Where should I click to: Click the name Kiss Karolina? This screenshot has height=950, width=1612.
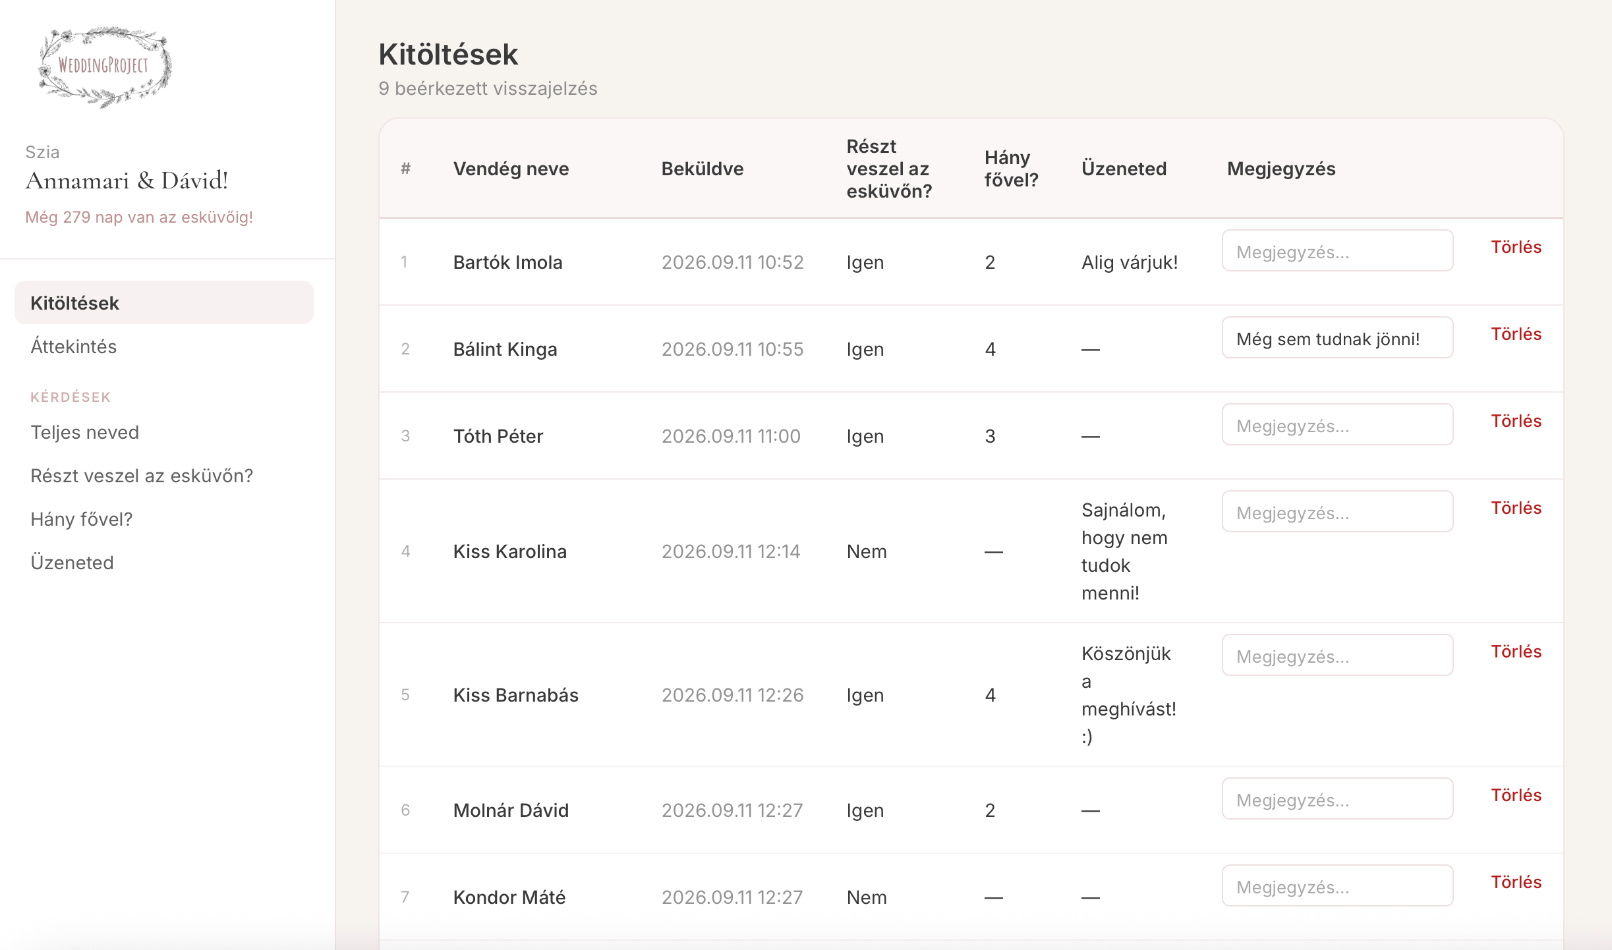pyautogui.click(x=509, y=551)
